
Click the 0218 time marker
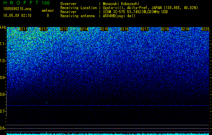[x=165, y=29]
